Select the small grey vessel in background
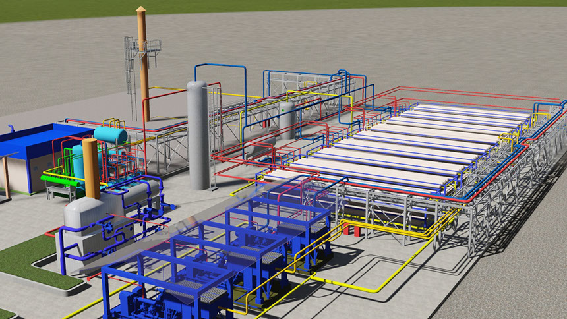Viewport: 567px width, 319px height. [x=287, y=119]
